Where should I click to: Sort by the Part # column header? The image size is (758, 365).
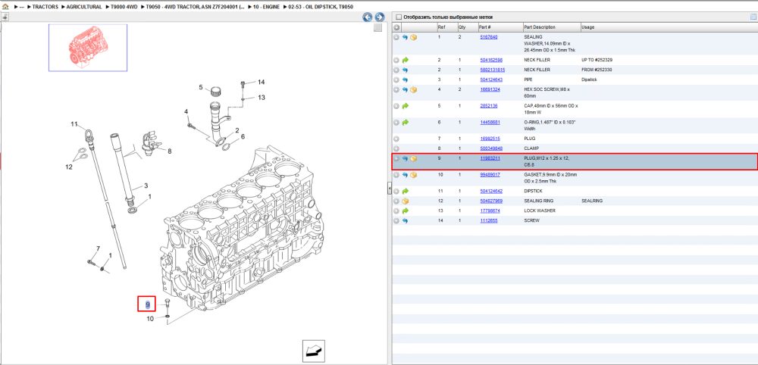485,27
